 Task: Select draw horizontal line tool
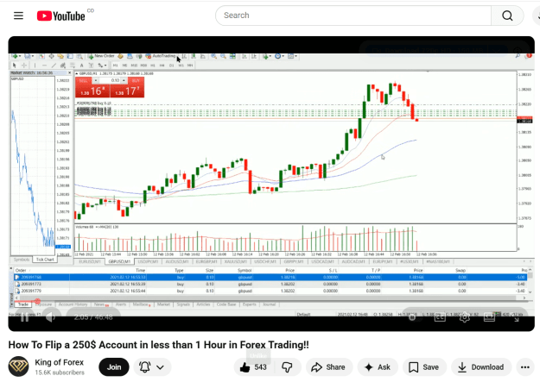44,65
